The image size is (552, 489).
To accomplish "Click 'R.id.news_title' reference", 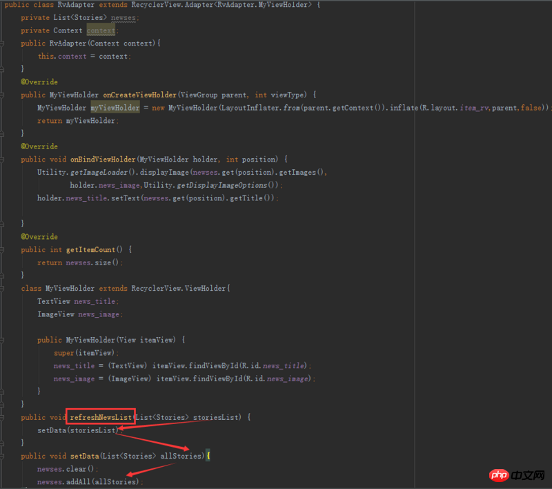I will pos(273,366).
